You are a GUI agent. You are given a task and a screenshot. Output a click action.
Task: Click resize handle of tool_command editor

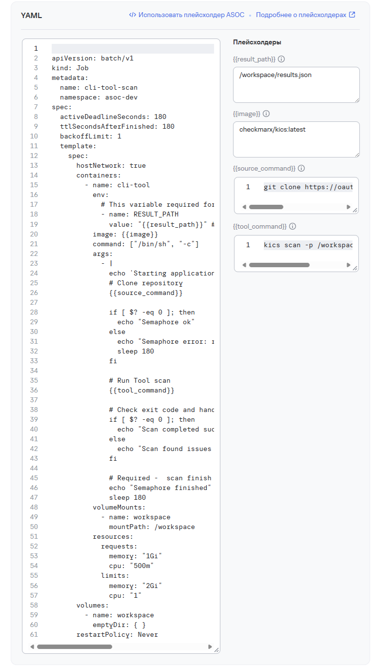(355, 268)
